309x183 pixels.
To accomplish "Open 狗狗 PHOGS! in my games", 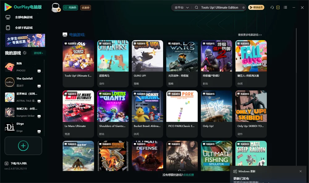I will pyautogui.click(x=23, y=67).
